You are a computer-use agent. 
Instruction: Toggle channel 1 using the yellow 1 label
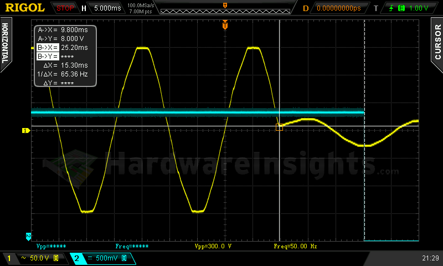(9, 258)
